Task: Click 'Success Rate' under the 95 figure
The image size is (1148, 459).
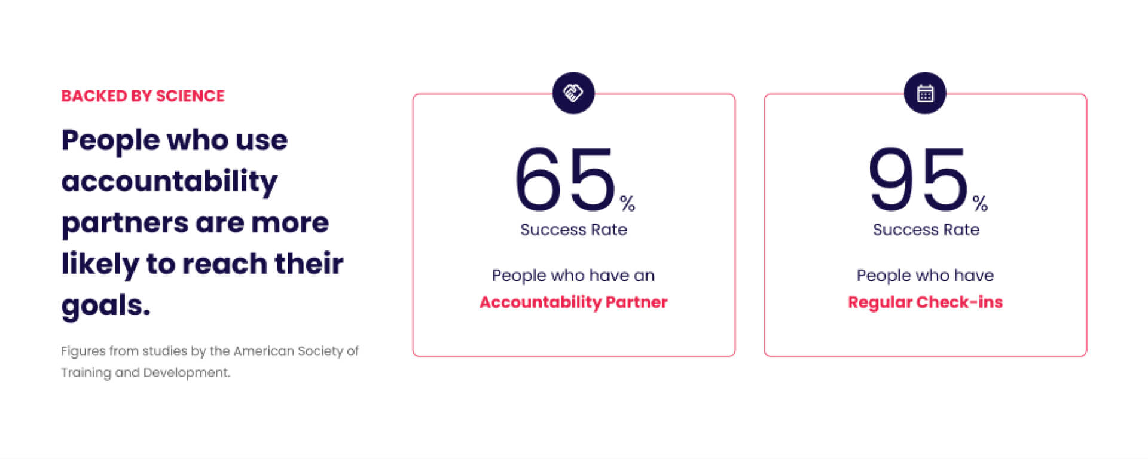Action: 926,230
